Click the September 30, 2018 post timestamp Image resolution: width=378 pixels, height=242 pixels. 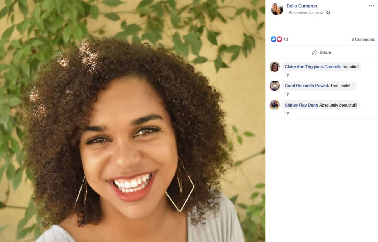[306, 13]
